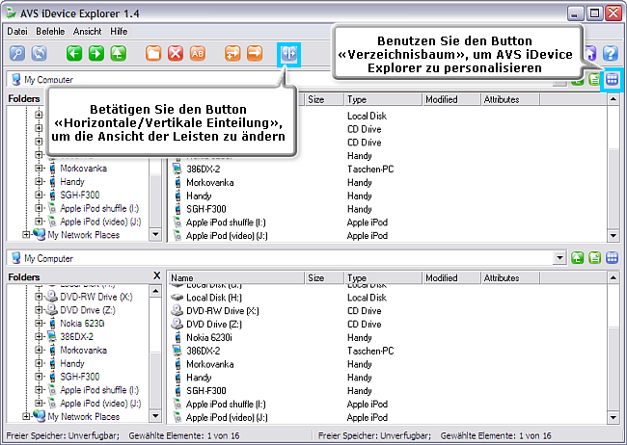Sort upper file list by Type column
Screen dimensions: 627x445
coord(383,99)
